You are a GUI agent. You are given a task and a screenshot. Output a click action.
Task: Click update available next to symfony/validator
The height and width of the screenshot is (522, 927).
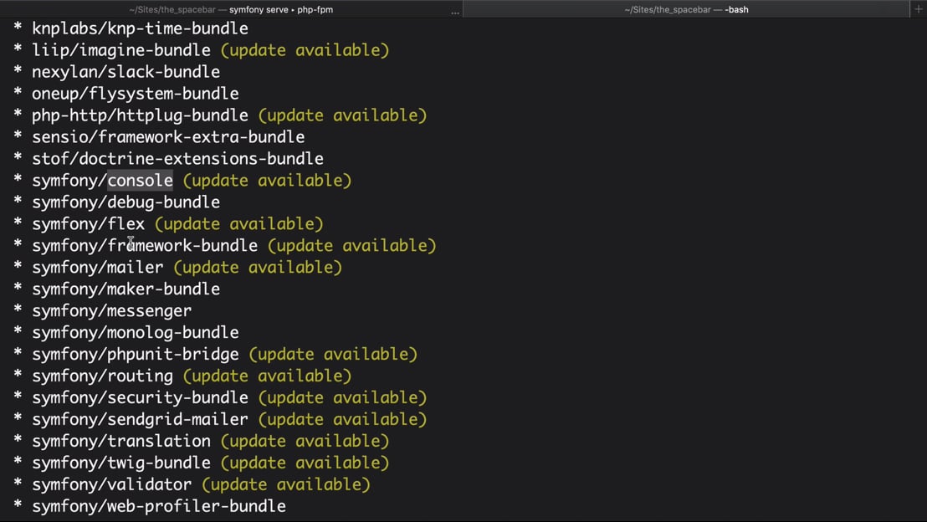(285, 485)
